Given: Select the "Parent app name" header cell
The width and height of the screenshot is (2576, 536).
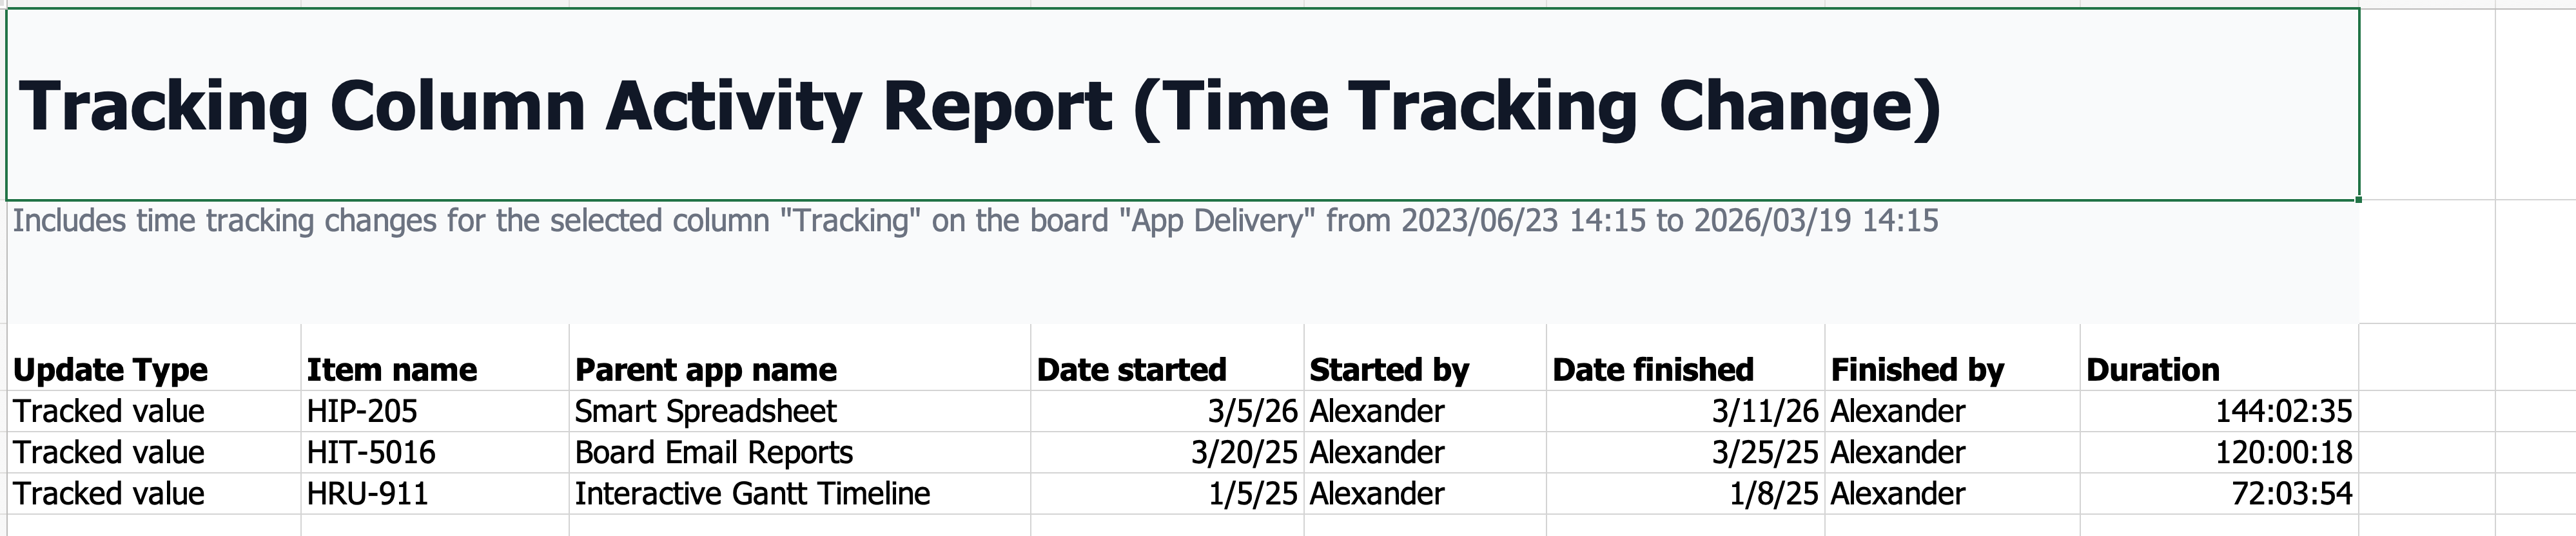Looking at the screenshot, I should pos(706,370).
